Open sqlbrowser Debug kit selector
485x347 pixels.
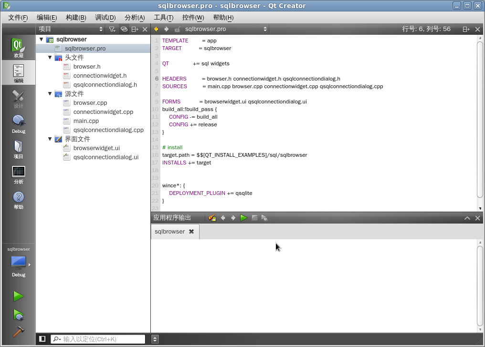click(x=19, y=262)
